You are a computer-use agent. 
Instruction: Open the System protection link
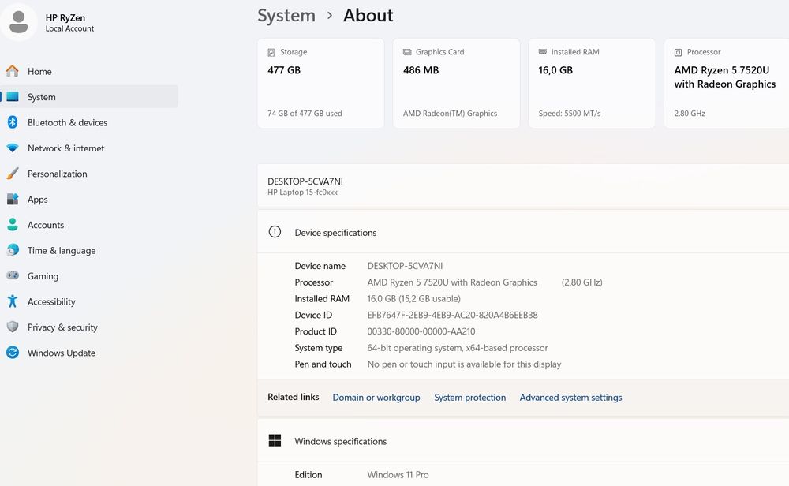[x=469, y=398]
